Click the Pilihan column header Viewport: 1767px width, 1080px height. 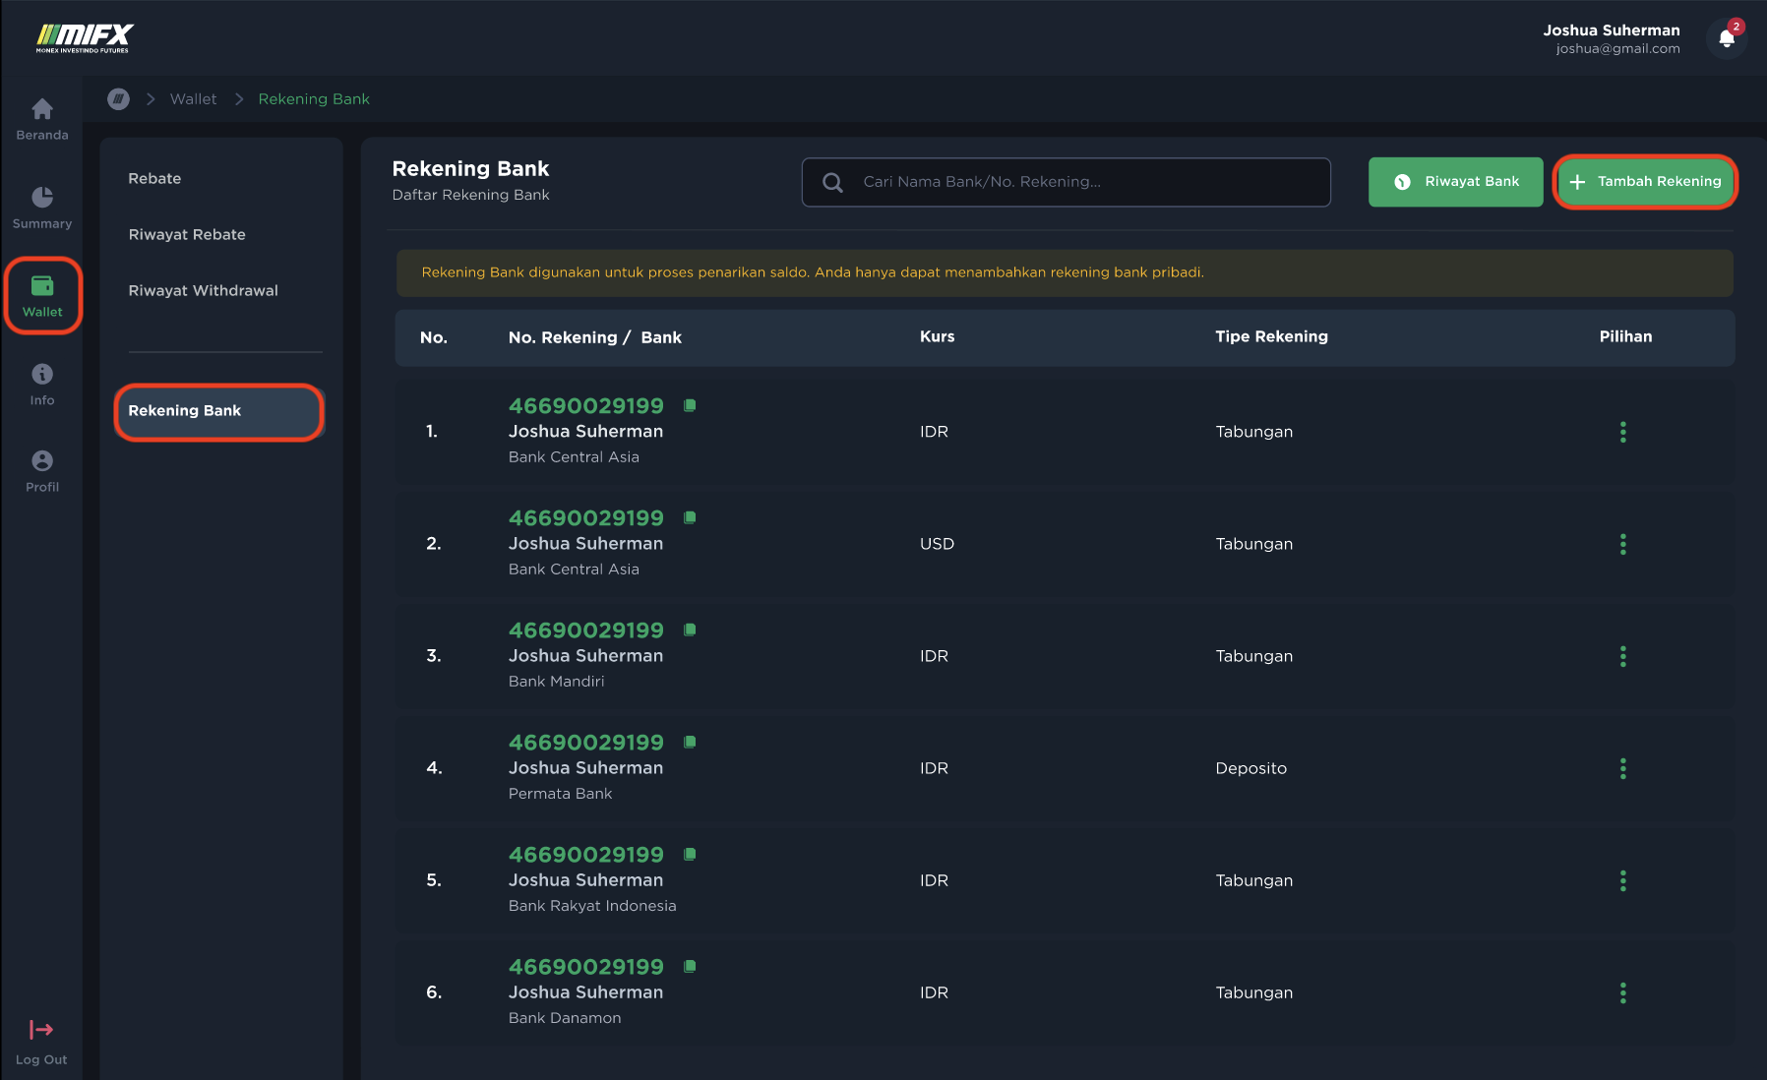pyautogui.click(x=1625, y=336)
